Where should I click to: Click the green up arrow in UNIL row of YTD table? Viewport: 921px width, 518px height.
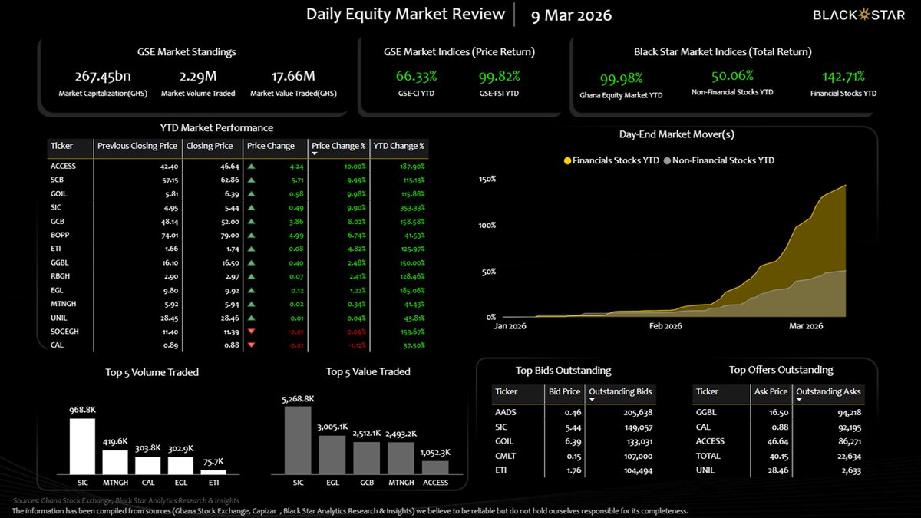coord(251,318)
